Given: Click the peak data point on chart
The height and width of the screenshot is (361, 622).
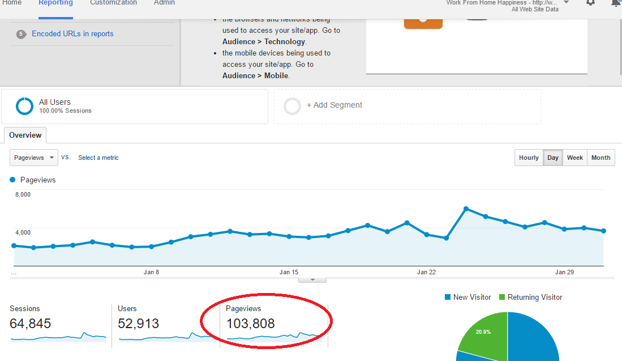Looking at the screenshot, I should point(466,209).
